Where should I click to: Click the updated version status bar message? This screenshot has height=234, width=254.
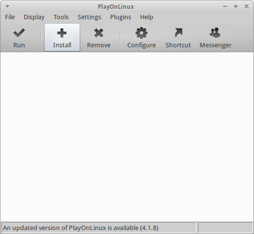click(x=81, y=228)
